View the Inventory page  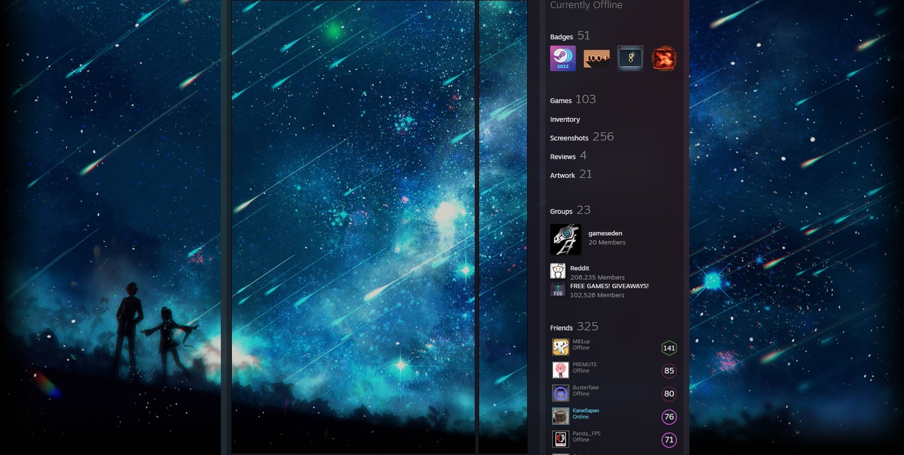[565, 119]
